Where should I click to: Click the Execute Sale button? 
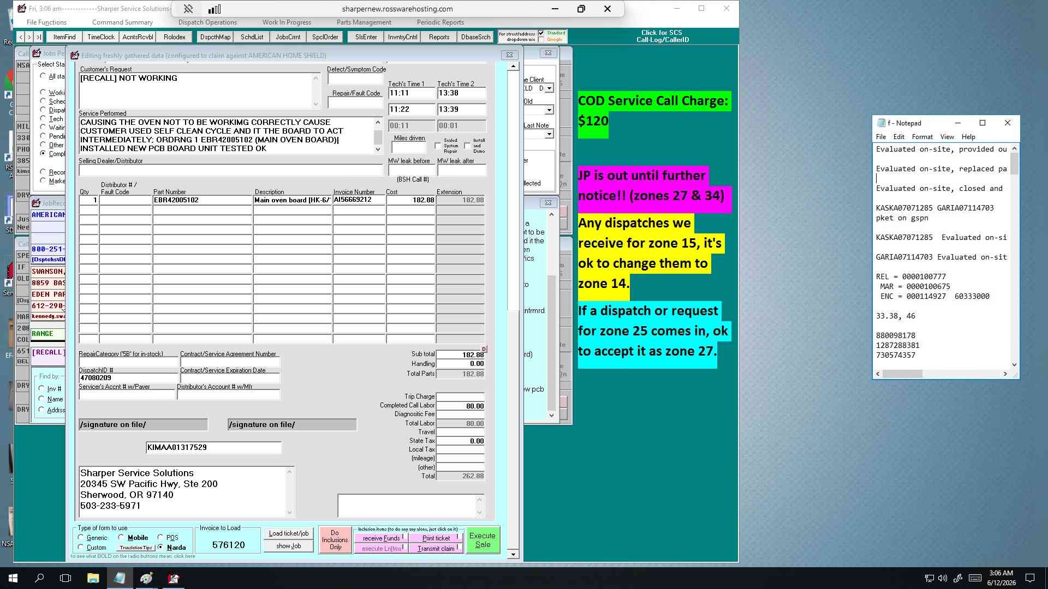483,540
